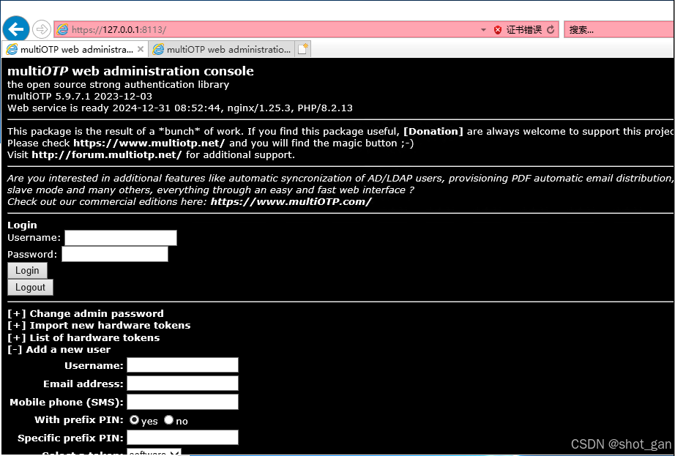This screenshot has width=675, height=456.
Task: Select yes for With prefix PIN
Action: 134,420
